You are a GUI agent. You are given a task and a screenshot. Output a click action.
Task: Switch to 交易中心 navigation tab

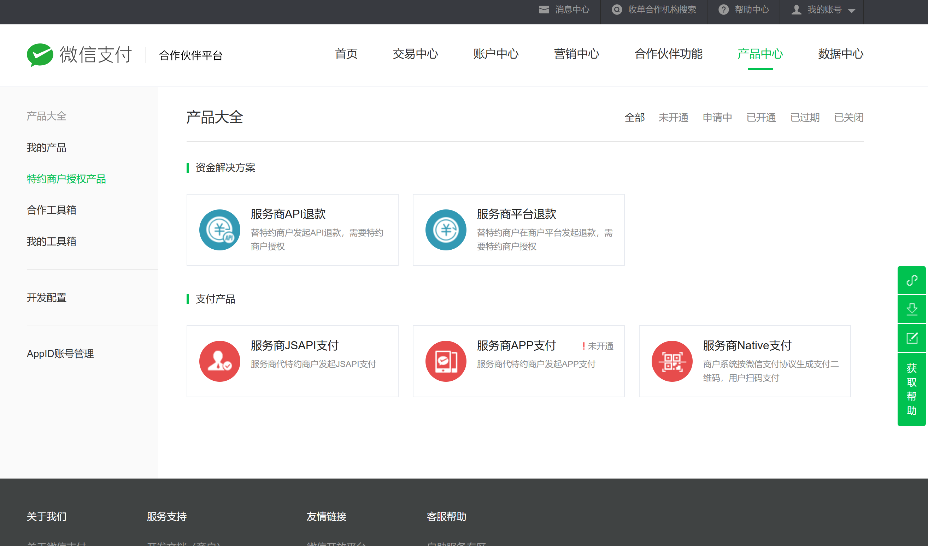(x=415, y=54)
